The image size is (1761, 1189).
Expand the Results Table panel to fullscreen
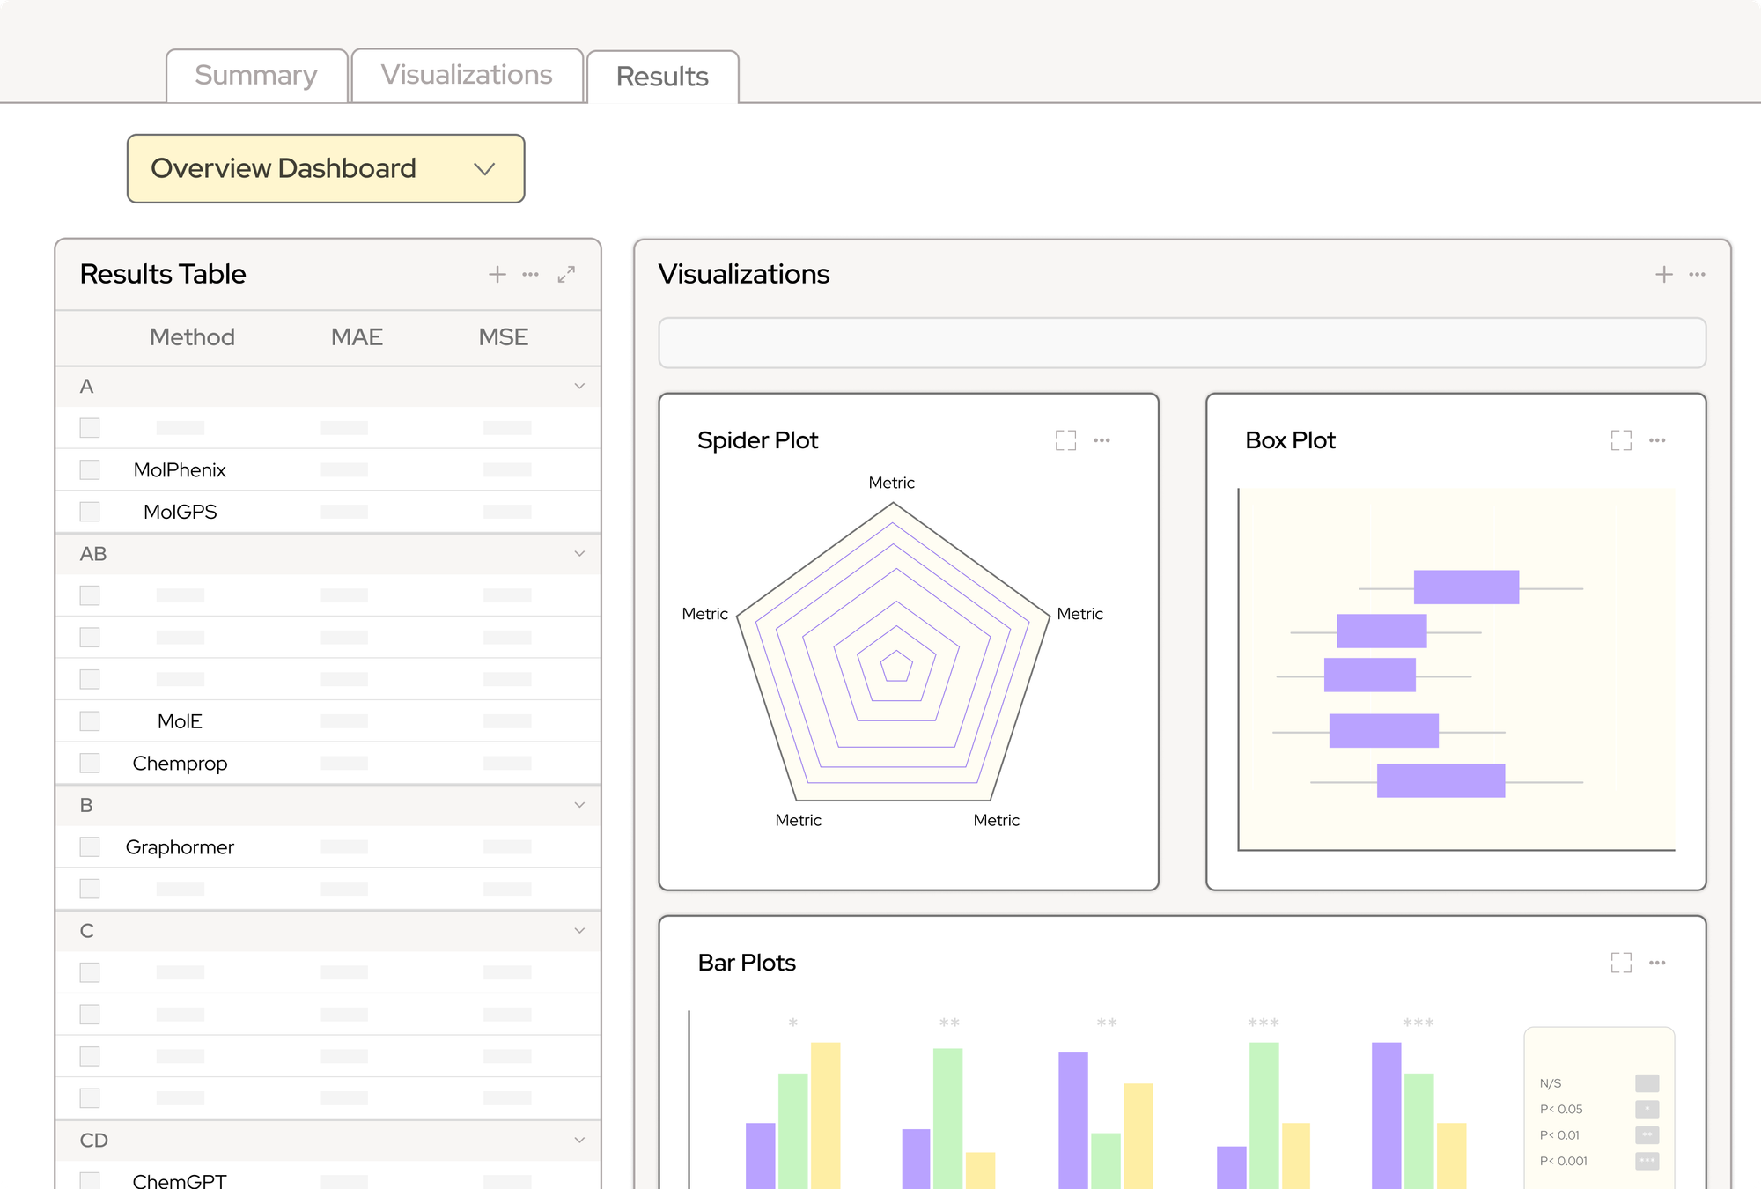click(566, 275)
